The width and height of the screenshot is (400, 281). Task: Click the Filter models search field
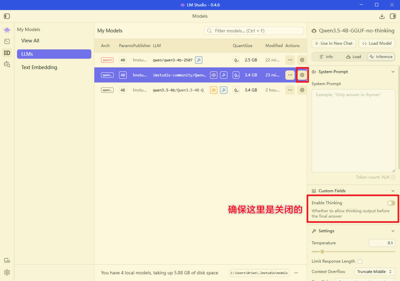point(257,31)
